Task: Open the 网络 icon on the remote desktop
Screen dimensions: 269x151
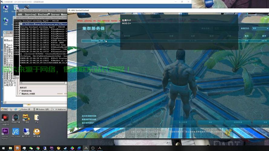Action: tap(5, 21)
